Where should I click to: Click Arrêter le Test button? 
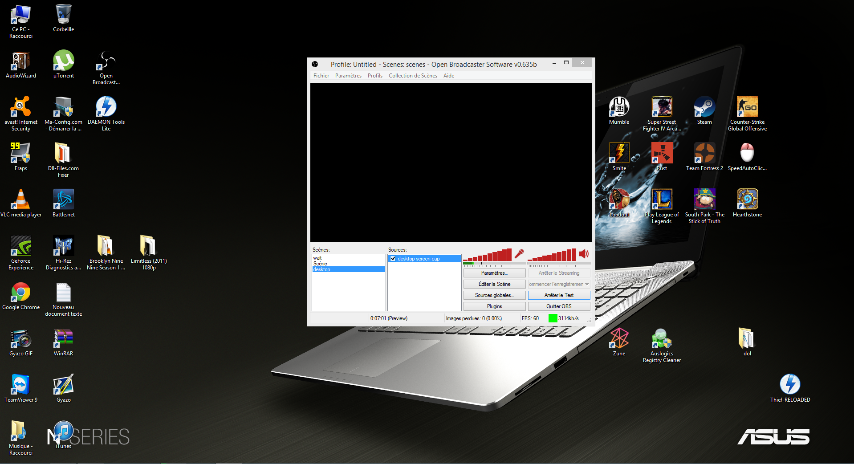559,295
